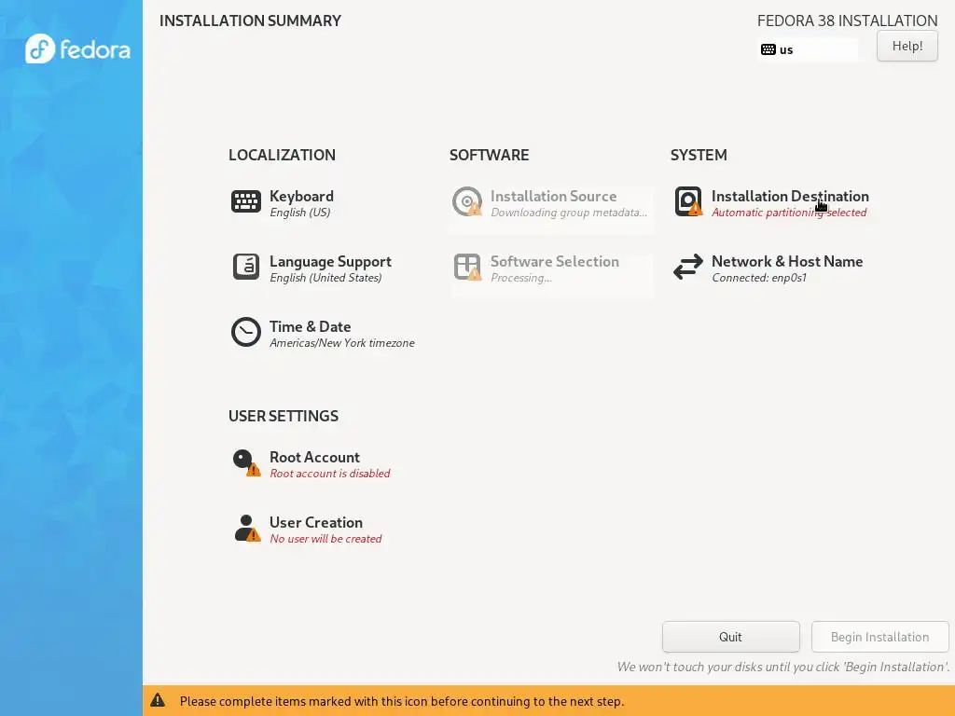Click the warning icon in bottom notification bar
Screen dimensions: 955x716
point(158,700)
